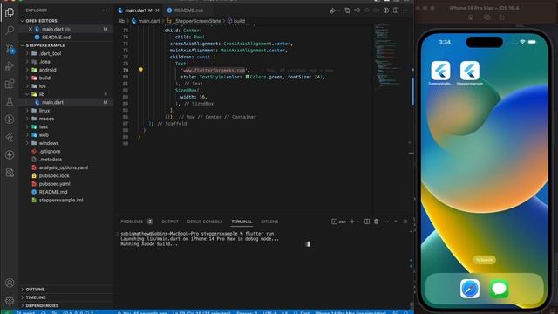Image resolution: width=558 pixels, height=314 pixels.
Task: Open the Accounts menu in activity bar
Action: coord(10,283)
